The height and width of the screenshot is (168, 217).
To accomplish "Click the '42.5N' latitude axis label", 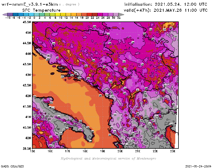I will [27, 85].
